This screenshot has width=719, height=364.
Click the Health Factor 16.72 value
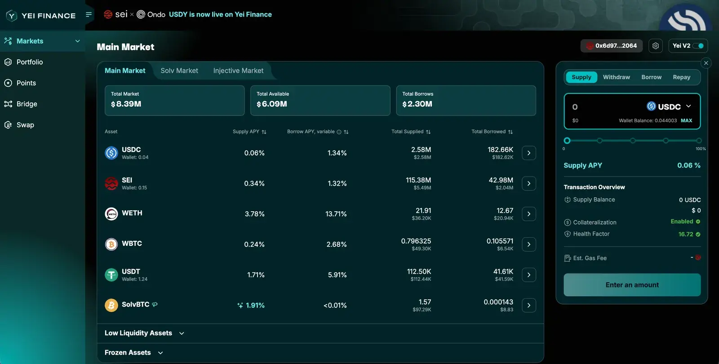[689, 234]
